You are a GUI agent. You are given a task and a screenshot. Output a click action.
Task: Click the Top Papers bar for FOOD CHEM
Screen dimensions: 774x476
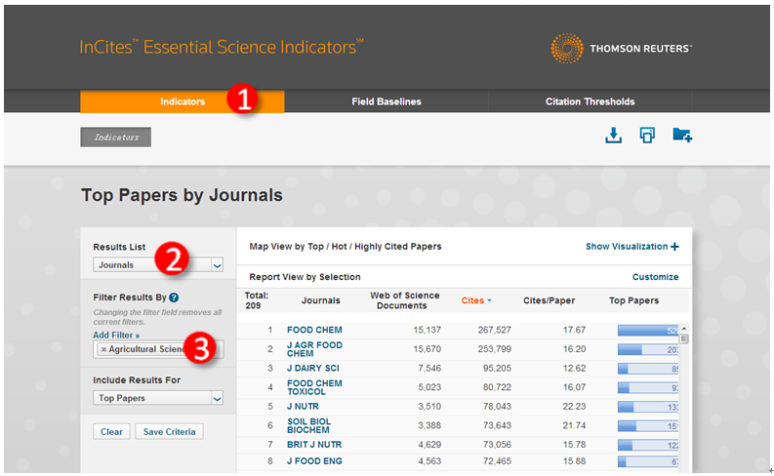pyautogui.click(x=646, y=330)
